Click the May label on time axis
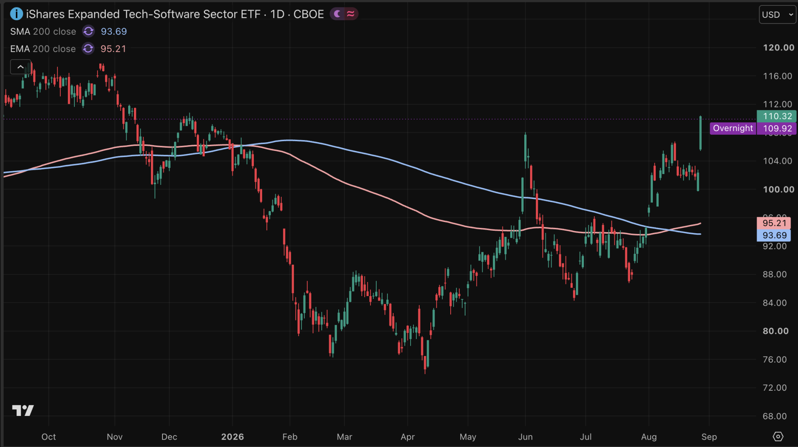 point(468,437)
